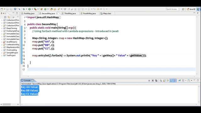Switch to FourthWay.java tab

click(x=89, y=13)
